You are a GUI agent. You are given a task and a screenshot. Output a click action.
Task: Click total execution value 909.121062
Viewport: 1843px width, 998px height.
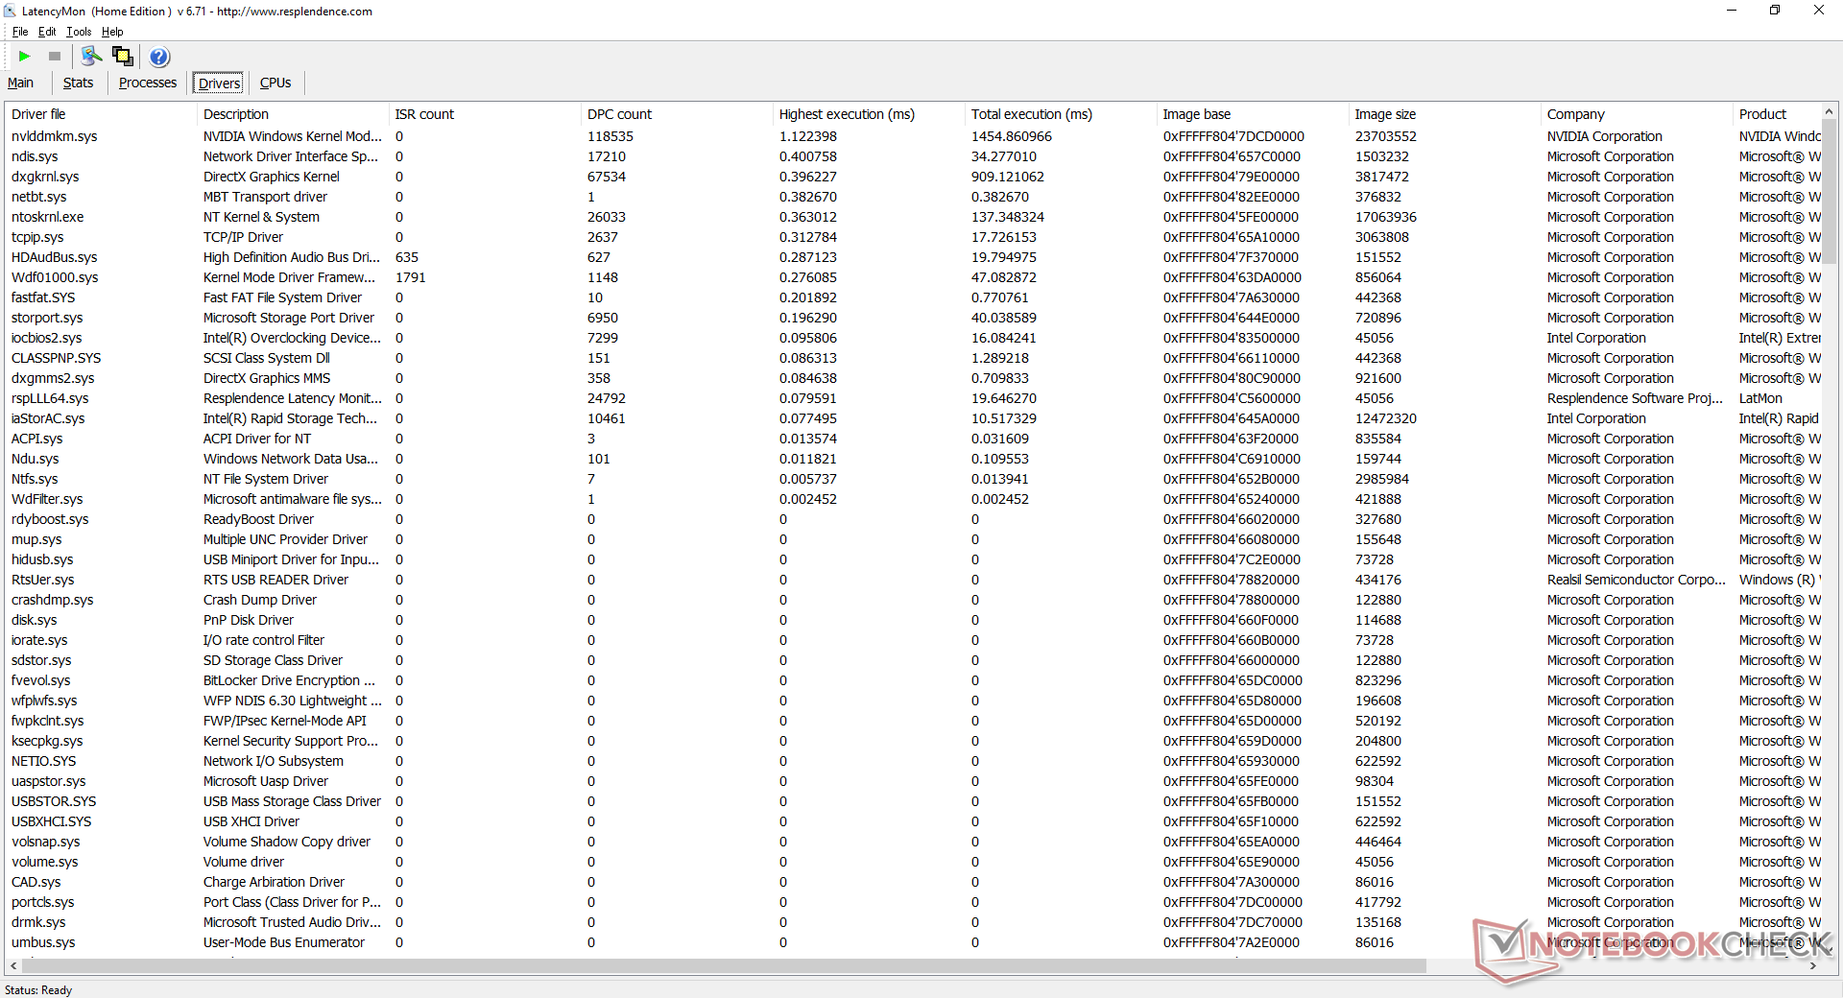(x=1008, y=177)
